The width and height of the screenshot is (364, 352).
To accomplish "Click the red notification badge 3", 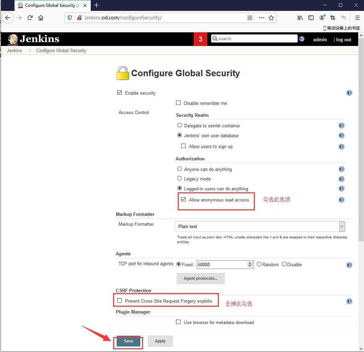I will pos(200,39).
